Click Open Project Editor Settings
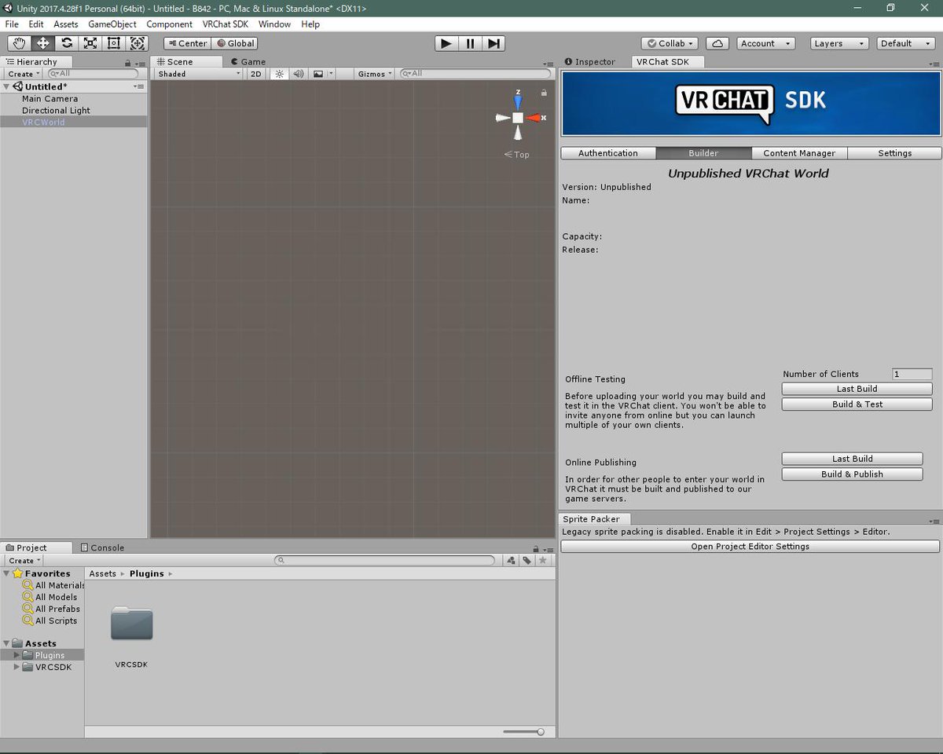The height and width of the screenshot is (754, 943). pos(750,547)
